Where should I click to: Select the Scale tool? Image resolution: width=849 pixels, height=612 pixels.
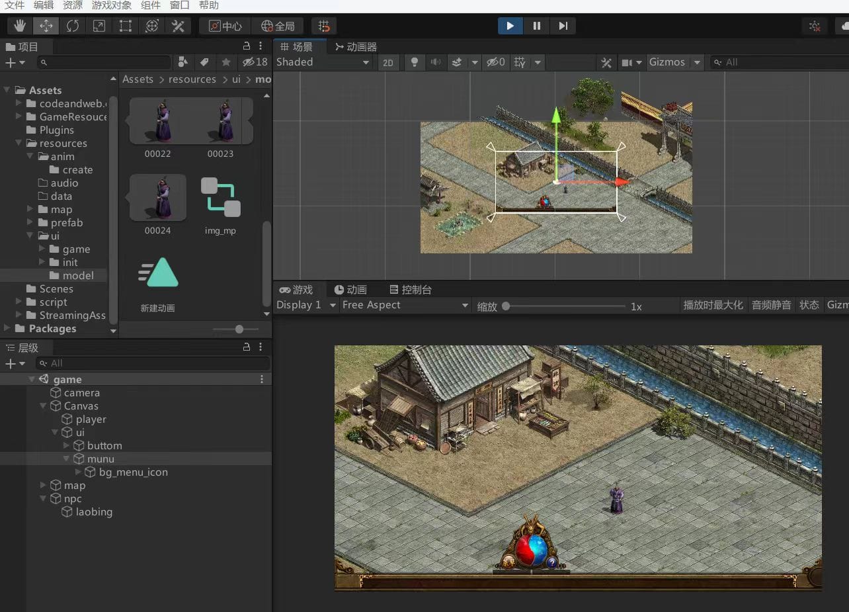[99, 26]
